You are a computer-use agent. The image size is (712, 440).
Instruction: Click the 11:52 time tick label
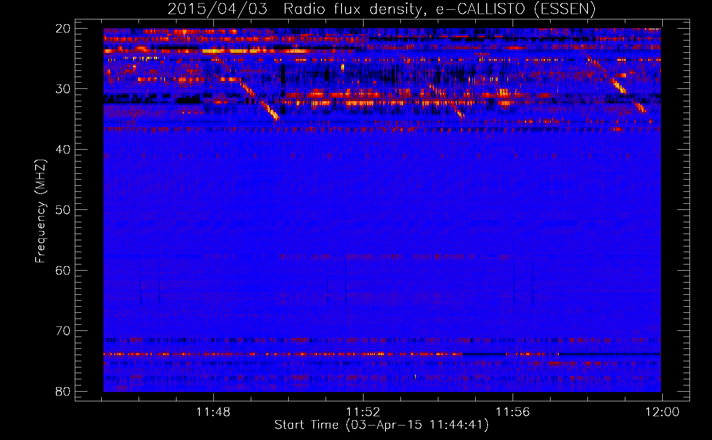363,412
